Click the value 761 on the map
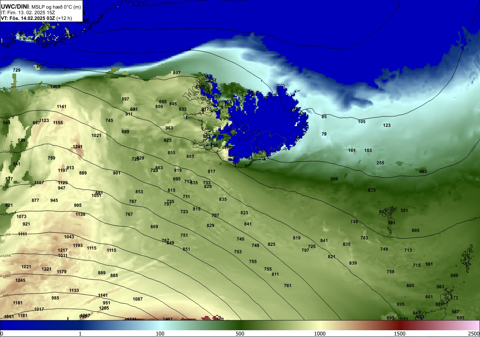The width and height of the screenshot is (480, 337). pos(288,286)
